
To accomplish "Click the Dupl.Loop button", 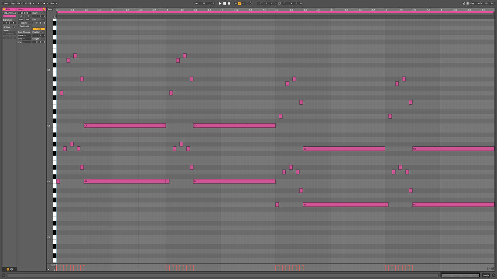I will tap(24, 26).
